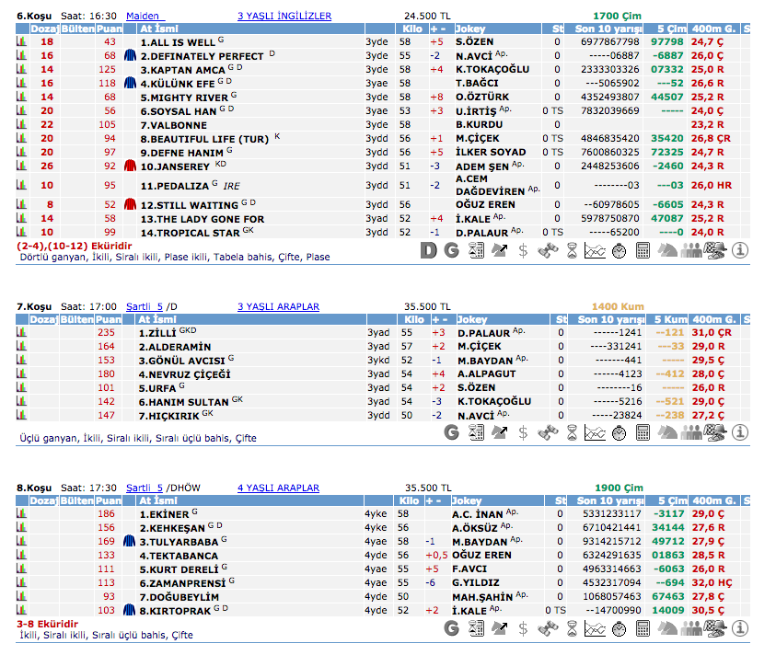Viewport: 776px width, 655px height.
Task: Click the red jersey icon next to JANSEREY
Action: pos(130,167)
